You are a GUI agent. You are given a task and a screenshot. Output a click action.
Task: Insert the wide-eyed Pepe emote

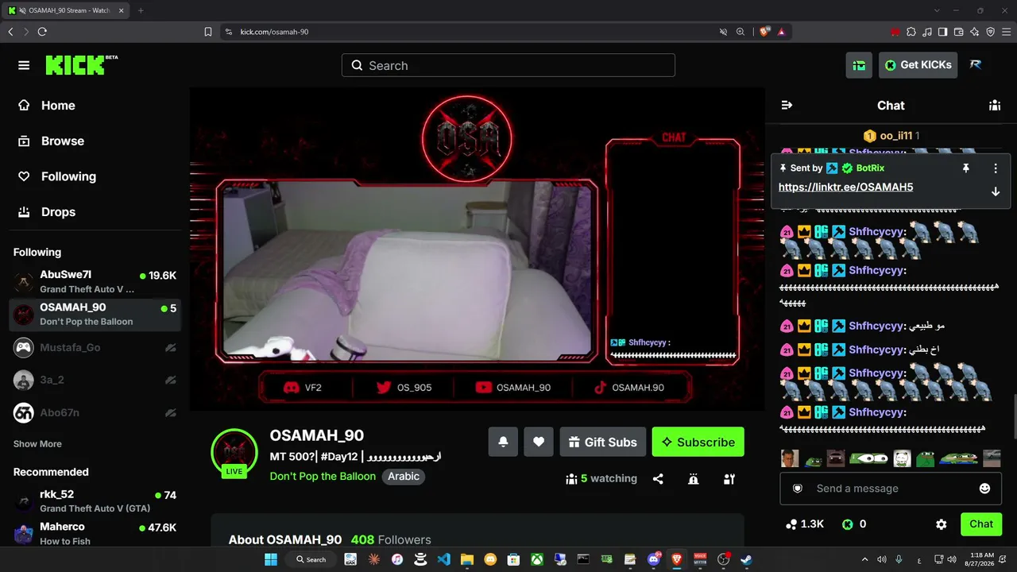[868, 458]
